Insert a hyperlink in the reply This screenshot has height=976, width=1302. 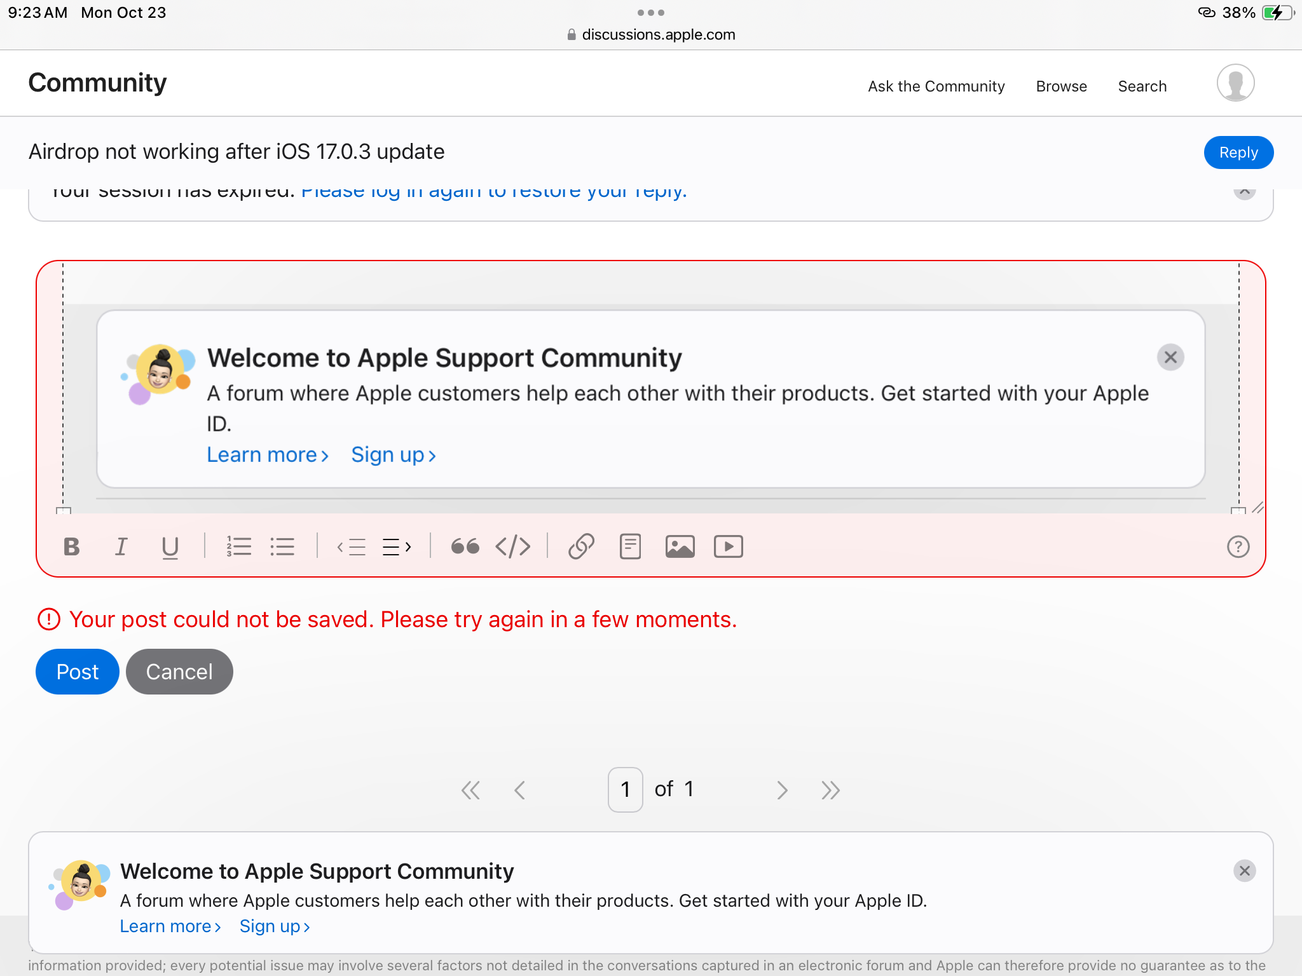click(581, 546)
